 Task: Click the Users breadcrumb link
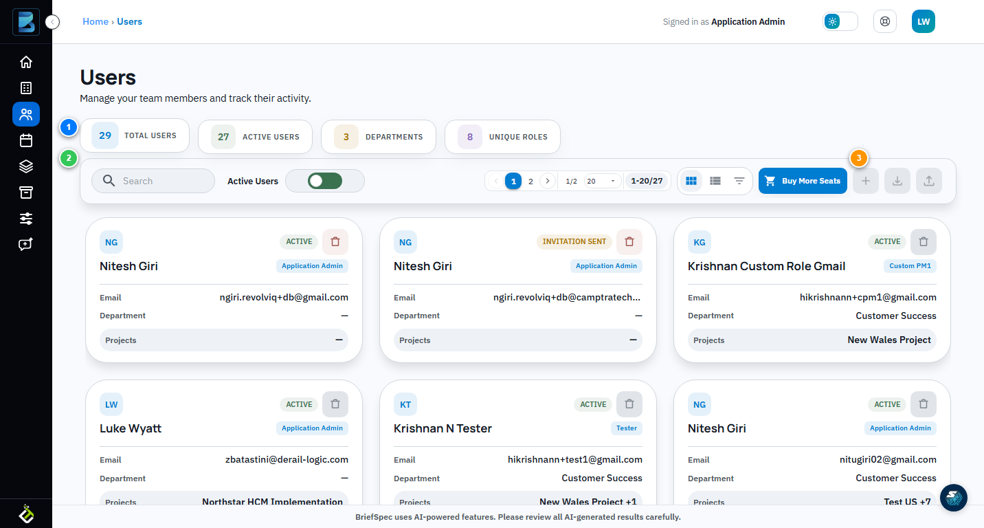point(129,21)
